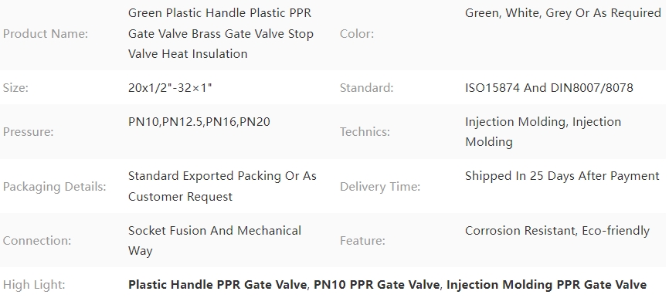Select the Green, White, Grey color value
Viewport: 669px width, 298px height.
562,13
